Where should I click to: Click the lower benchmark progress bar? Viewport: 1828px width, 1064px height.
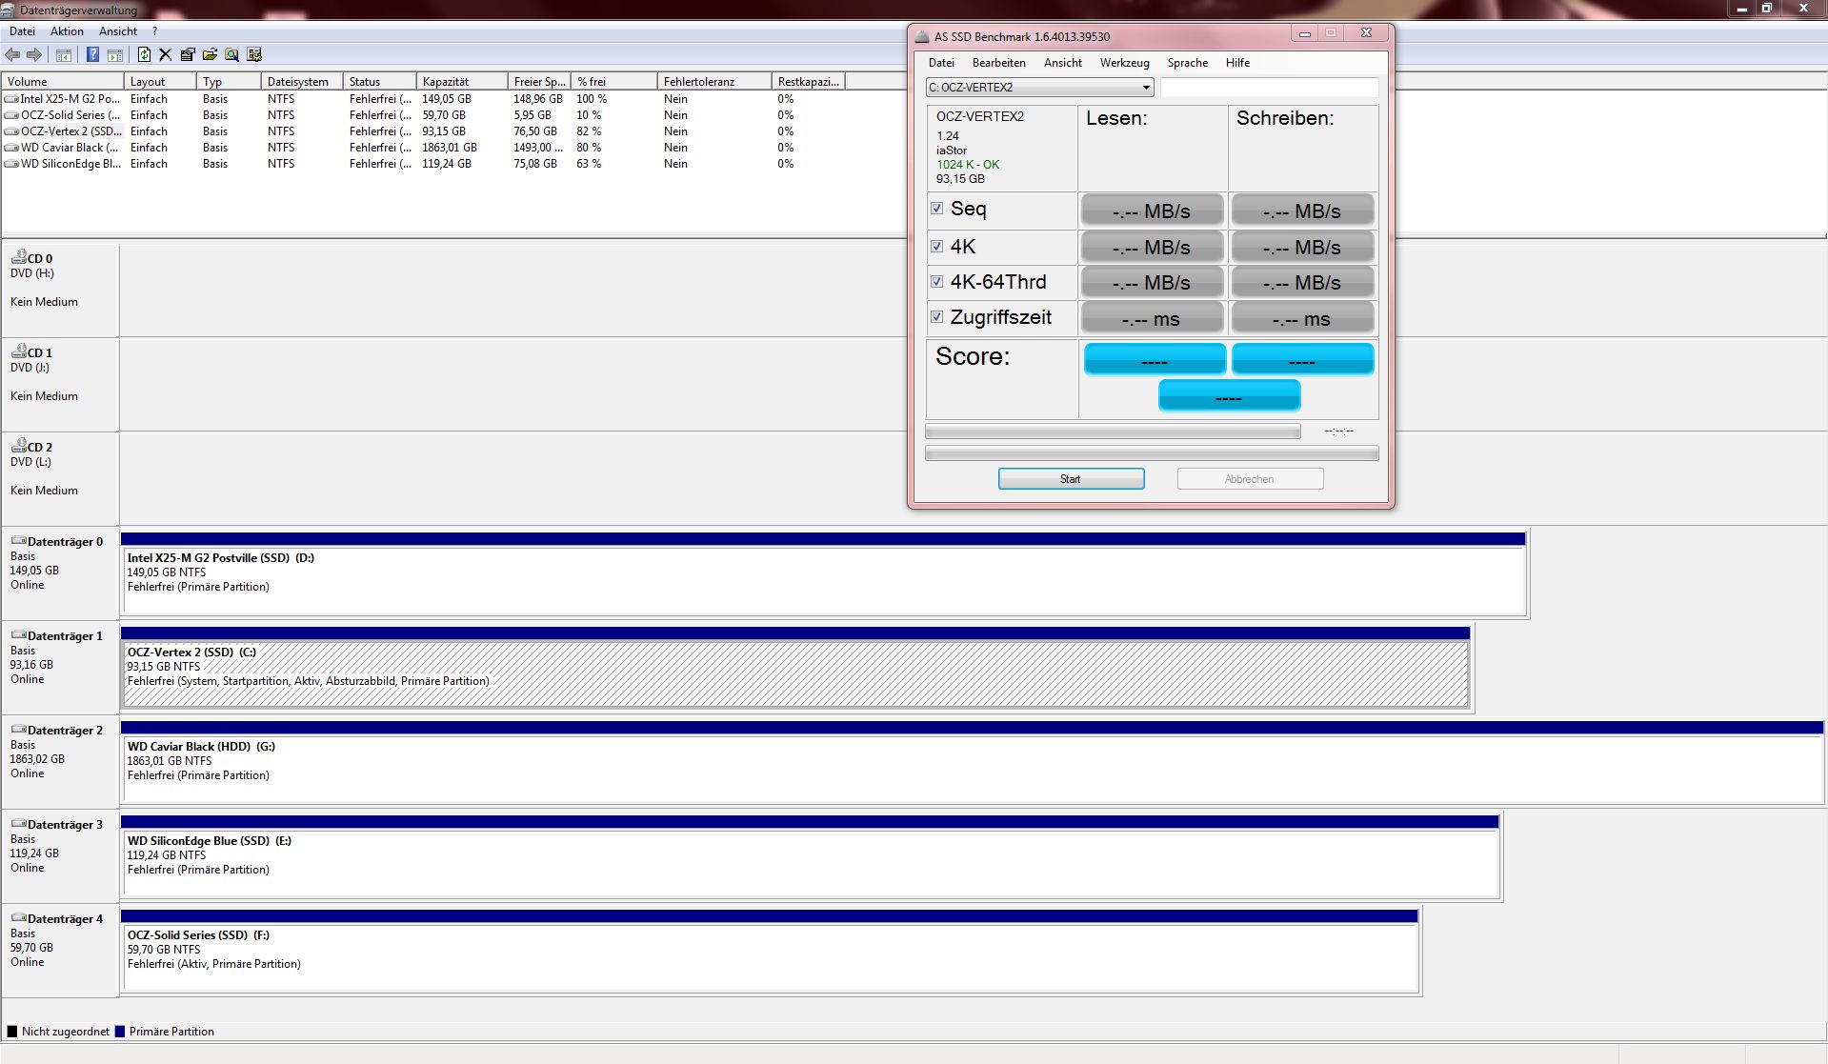pos(1152,453)
